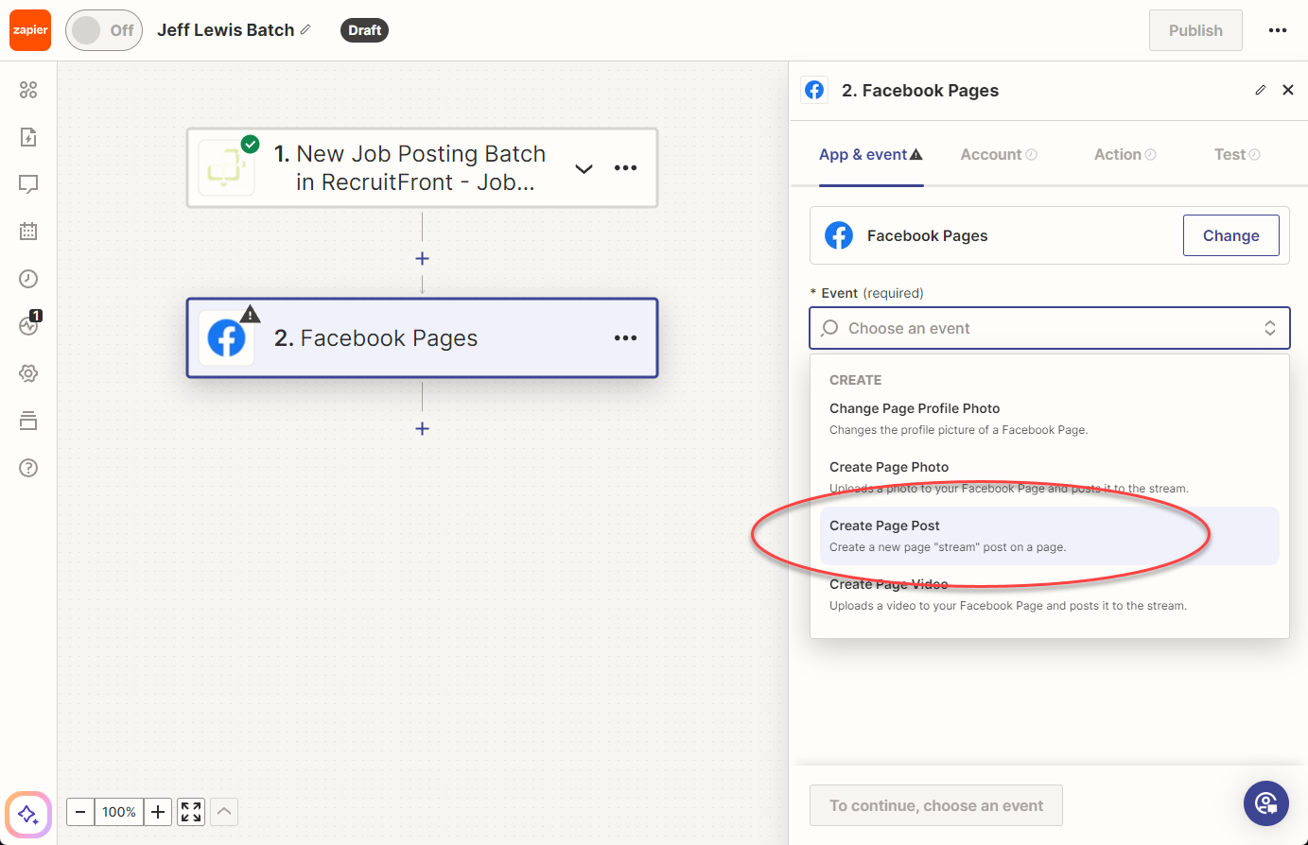Screen dimensions: 1308x845
Task: Zoom in with the plus button
Action: (158, 812)
